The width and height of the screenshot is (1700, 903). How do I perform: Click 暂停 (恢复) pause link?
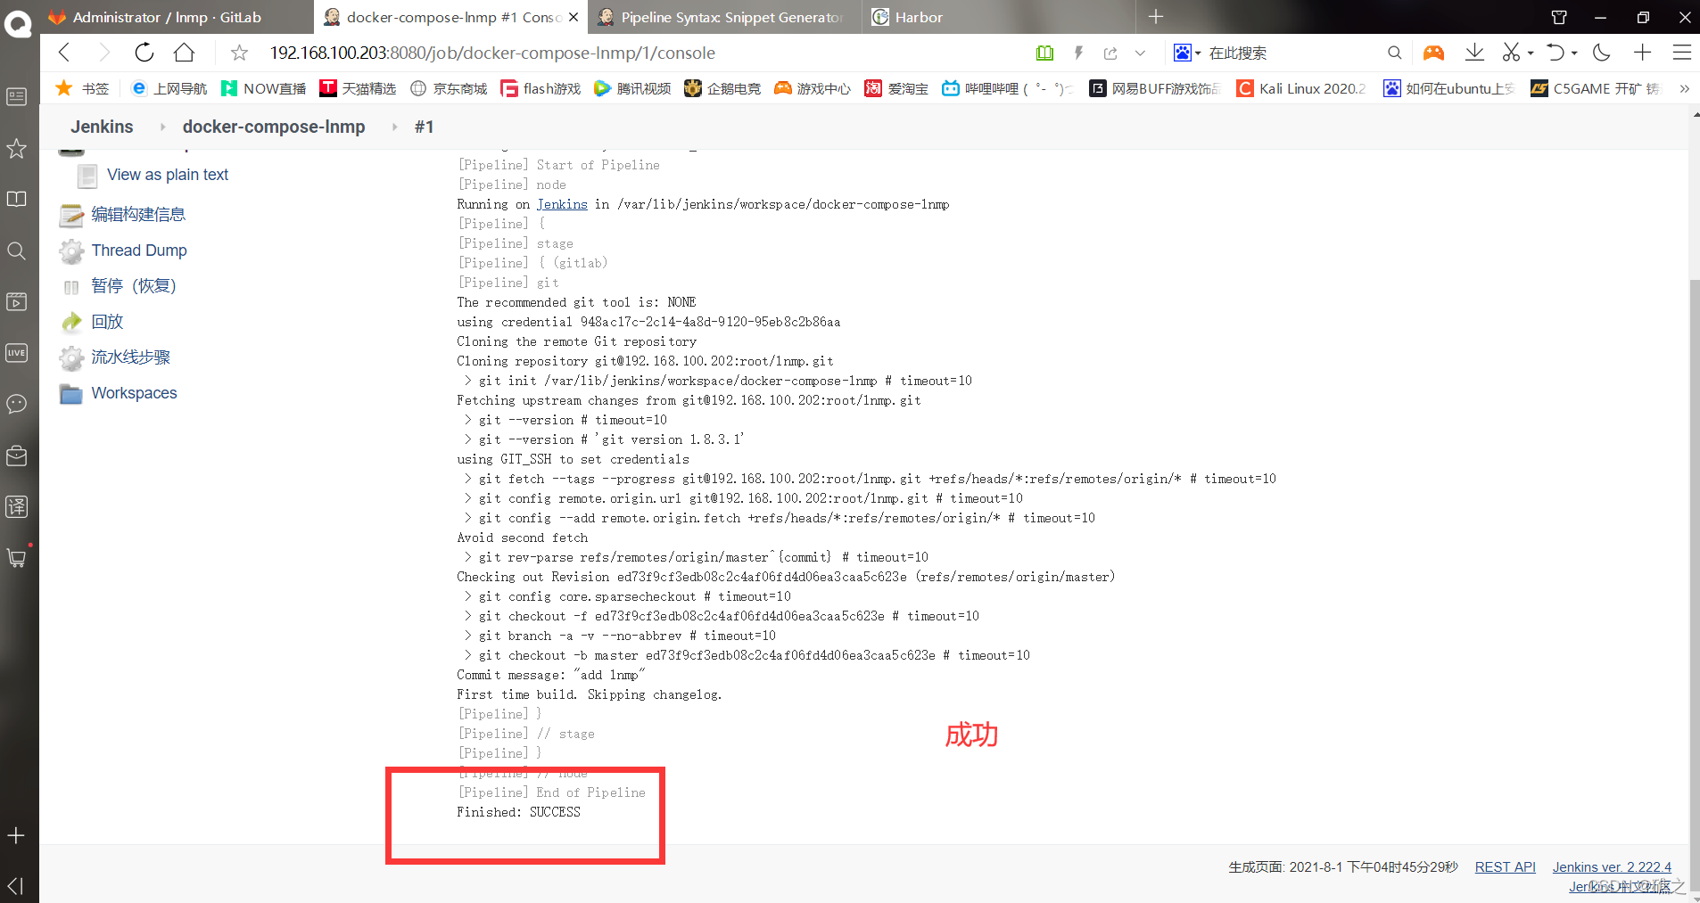134,286
